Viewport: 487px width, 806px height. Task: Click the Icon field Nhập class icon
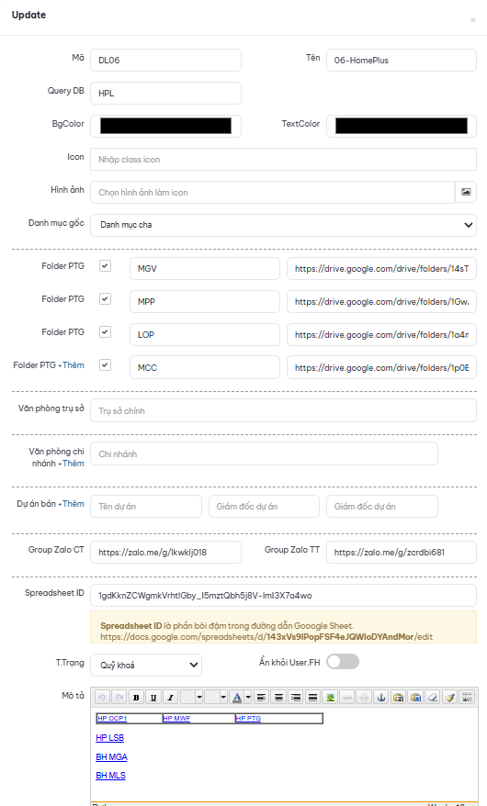pos(283,160)
